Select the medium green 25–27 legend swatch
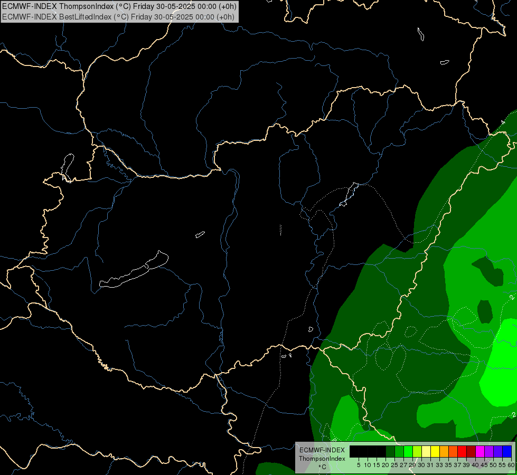This screenshot has height=475, width=517. click(x=399, y=452)
